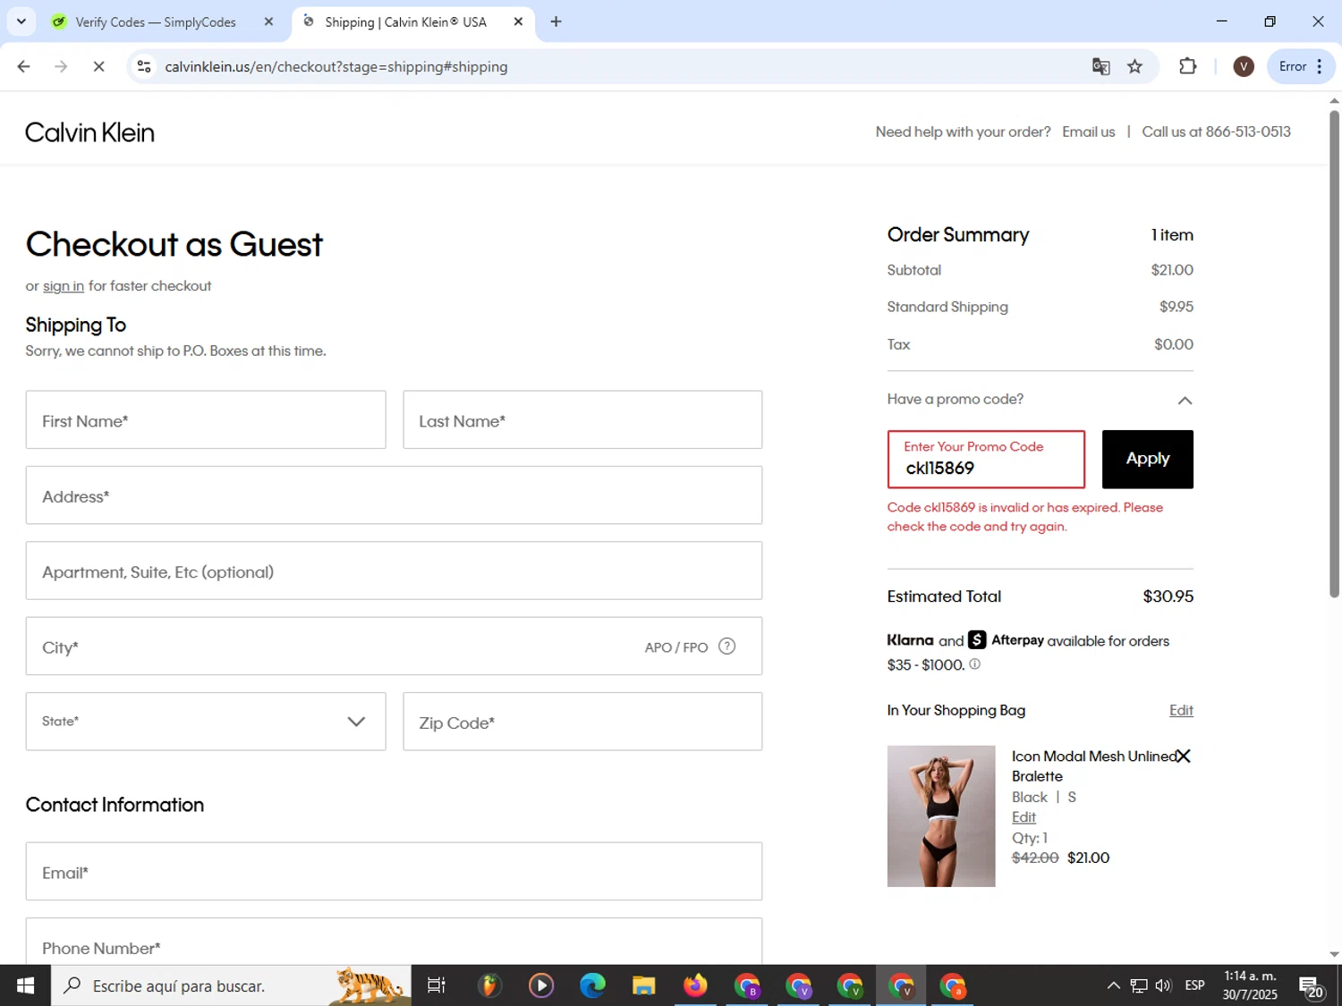Apply the promo code
The width and height of the screenshot is (1342, 1006).
(x=1147, y=459)
